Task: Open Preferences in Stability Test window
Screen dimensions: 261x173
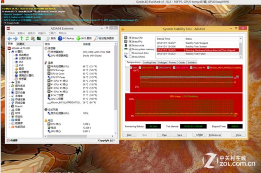Action: click(x=215, y=135)
